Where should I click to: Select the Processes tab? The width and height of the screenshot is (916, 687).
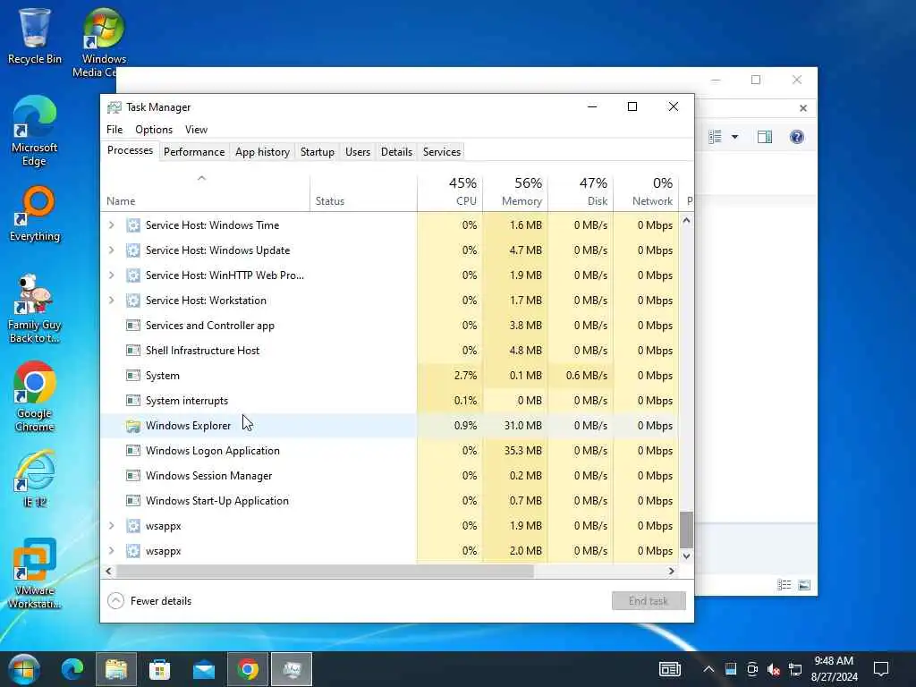point(130,150)
